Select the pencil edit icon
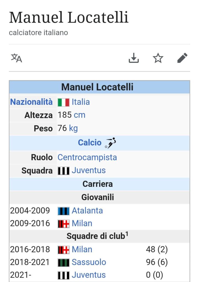Screen dimensions: 199x282 [182, 58]
